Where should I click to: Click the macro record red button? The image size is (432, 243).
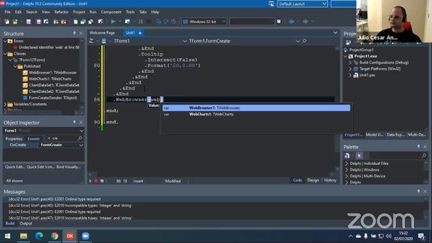tap(96, 181)
